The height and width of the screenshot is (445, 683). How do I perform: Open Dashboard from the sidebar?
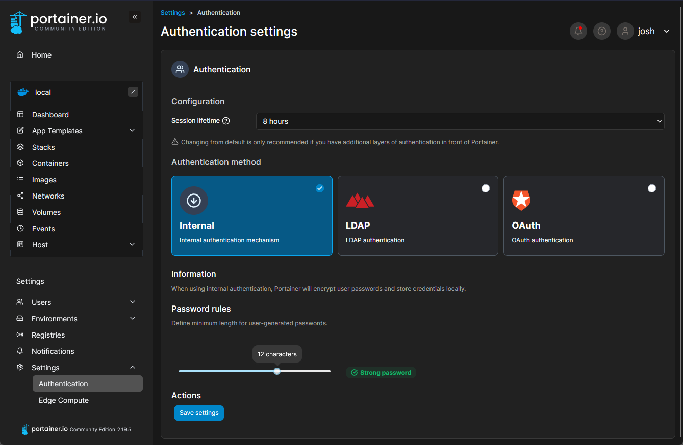[50, 115]
